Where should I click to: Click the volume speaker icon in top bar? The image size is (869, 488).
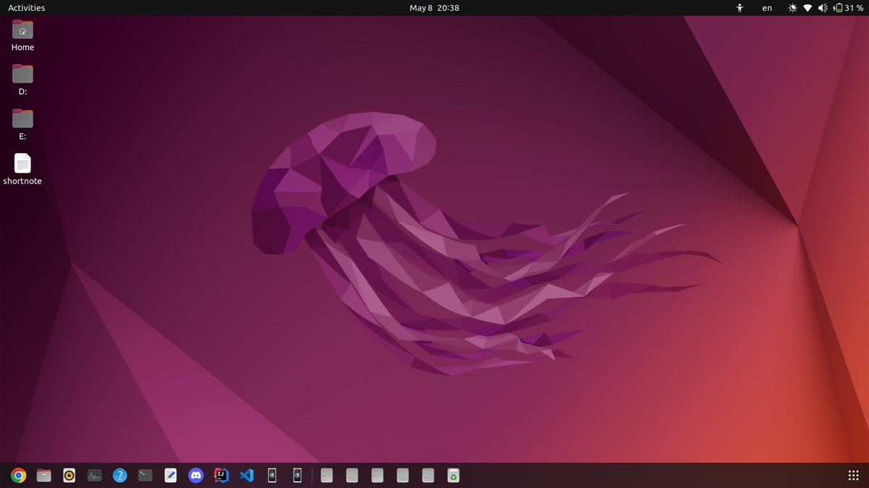click(x=823, y=8)
